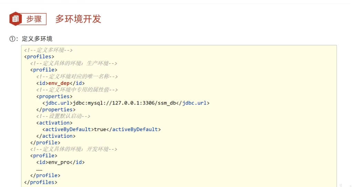
Task: Click the bold env_dep id value
Action: pos(59,83)
